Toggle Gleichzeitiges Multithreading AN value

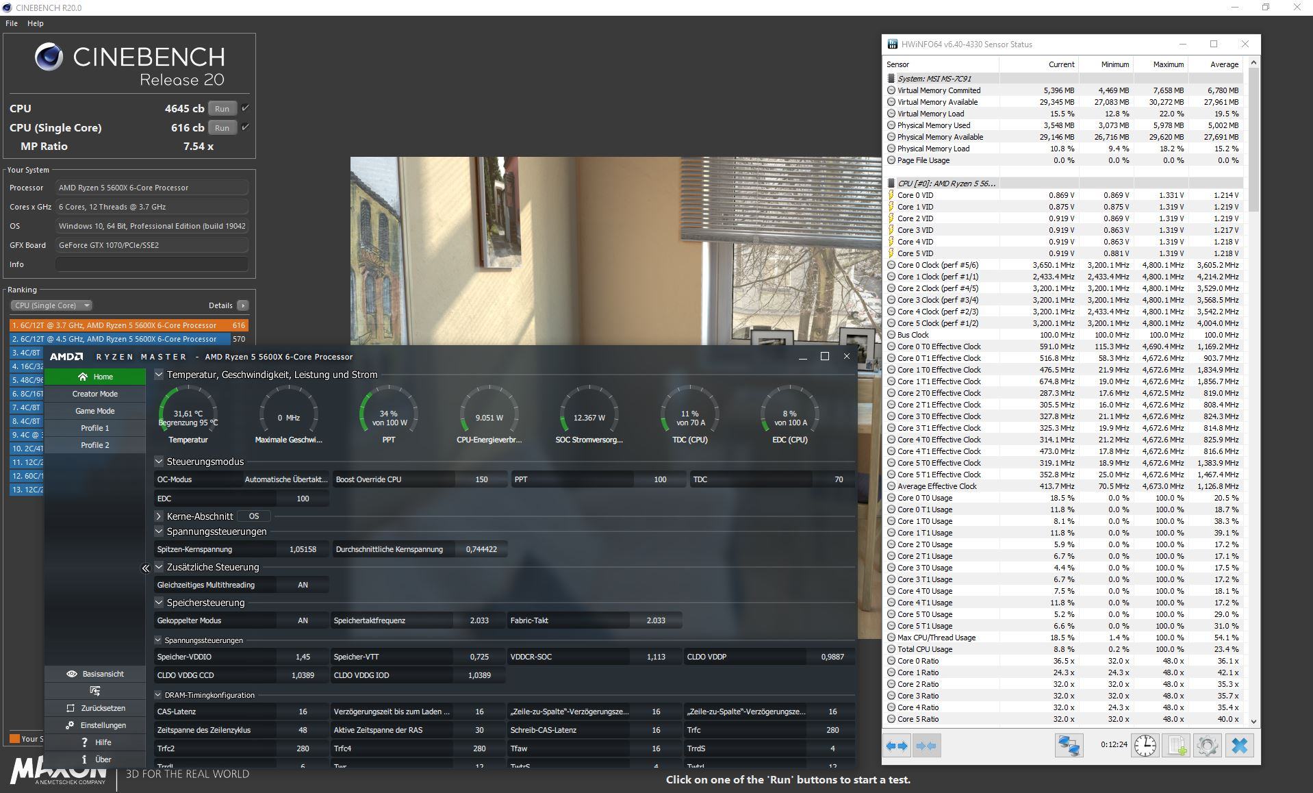pos(303,585)
